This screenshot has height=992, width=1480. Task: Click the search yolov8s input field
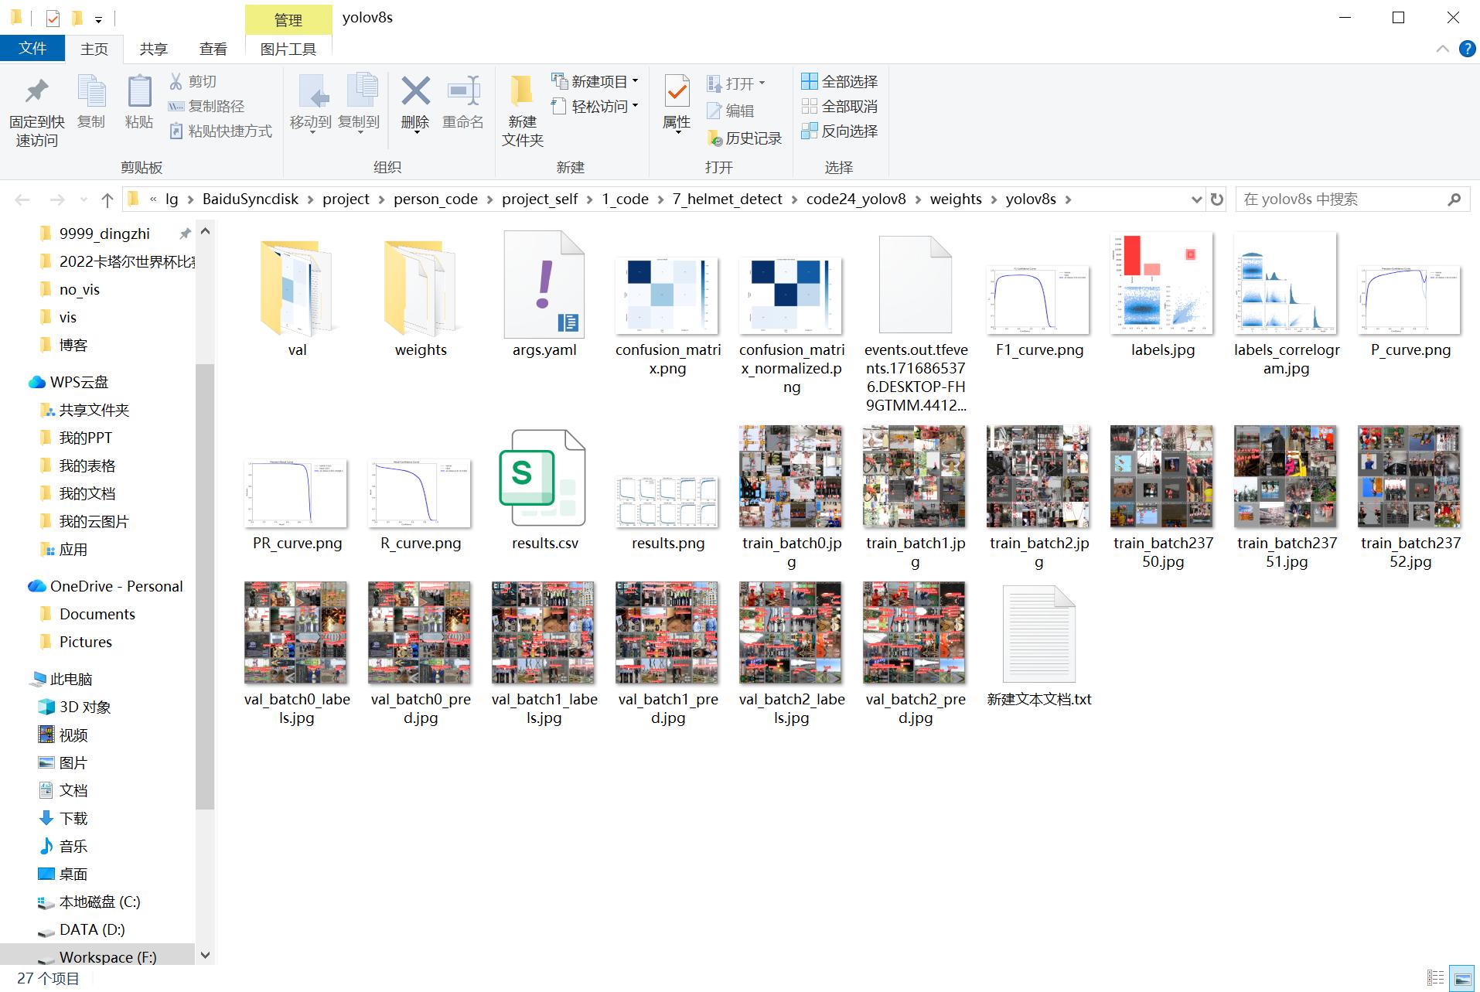point(1342,199)
